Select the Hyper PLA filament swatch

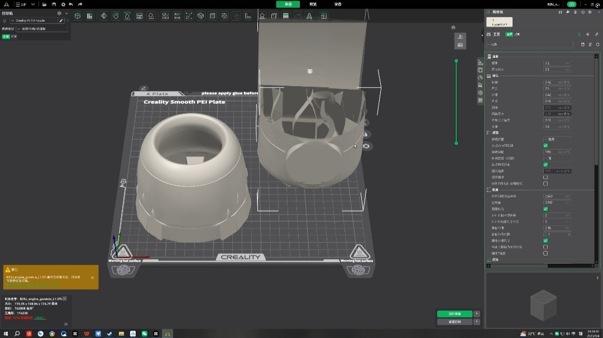click(499, 22)
